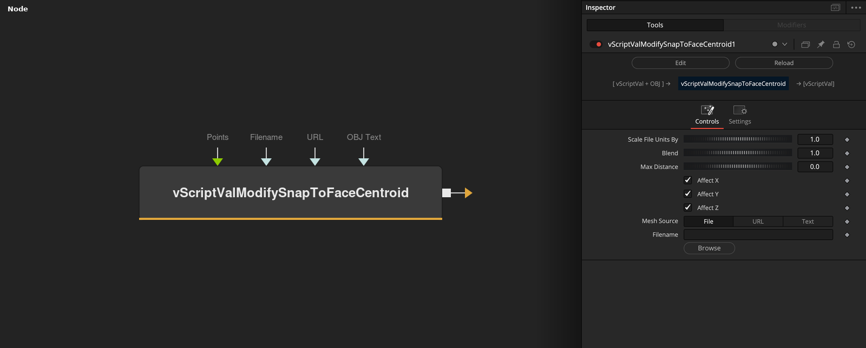This screenshot has width=866, height=348.
Task: Switch to the Modifiers tab
Action: [x=792, y=25]
